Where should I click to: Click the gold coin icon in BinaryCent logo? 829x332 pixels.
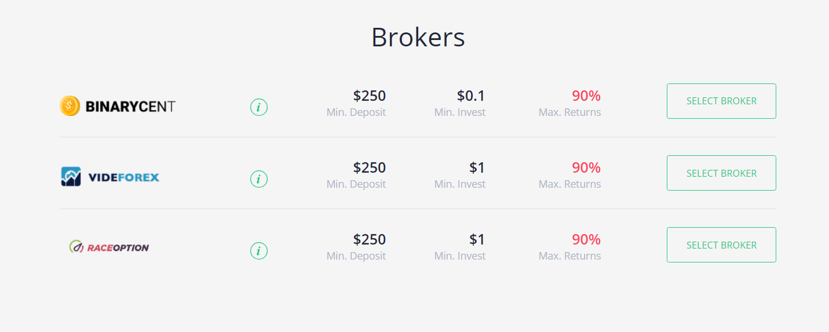click(x=70, y=106)
